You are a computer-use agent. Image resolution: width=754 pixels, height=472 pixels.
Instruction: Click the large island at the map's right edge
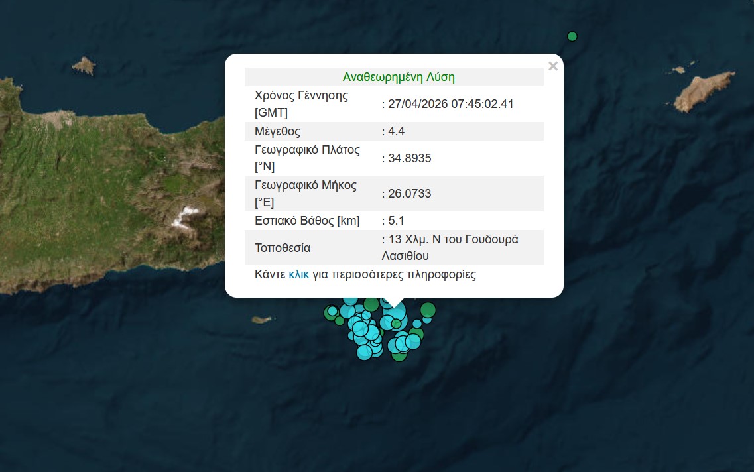tap(696, 93)
